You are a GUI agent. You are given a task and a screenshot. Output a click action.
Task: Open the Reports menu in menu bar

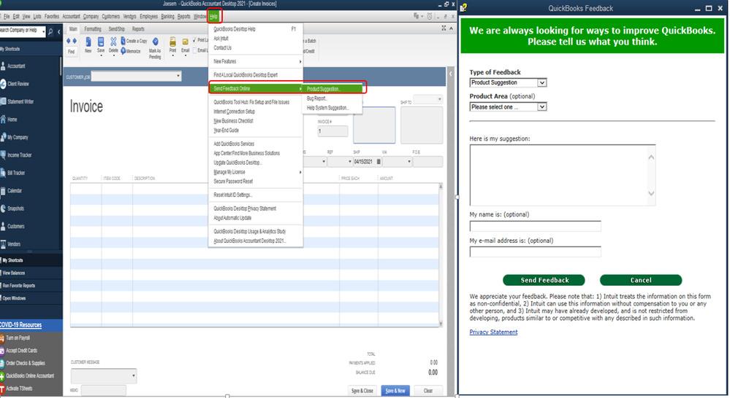point(184,16)
